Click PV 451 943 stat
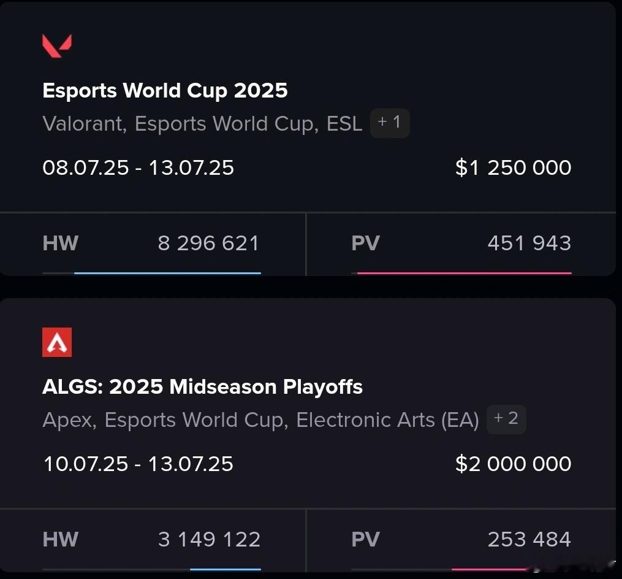Screen dimensions: 622x579 click(x=461, y=243)
